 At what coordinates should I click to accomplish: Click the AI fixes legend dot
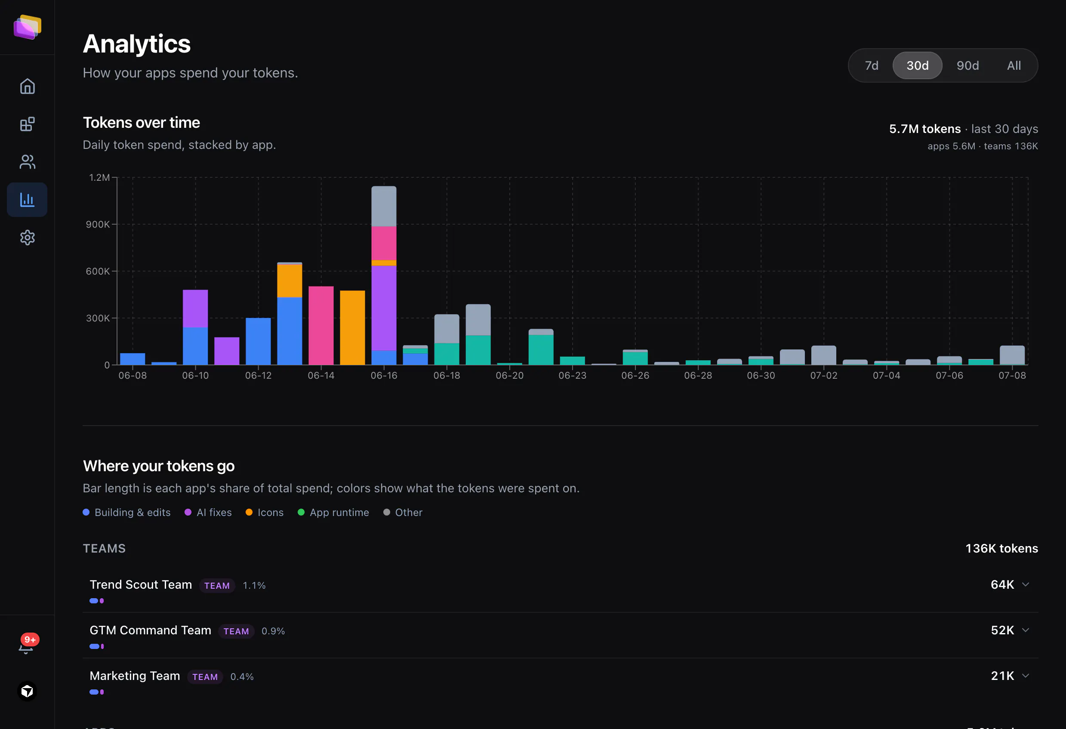point(188,513)
